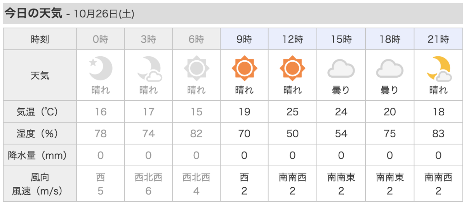The height and width of the screenshot is (204, 466).
Task: Click the 降水量（mm） row label
Action: tap(40, 155)
